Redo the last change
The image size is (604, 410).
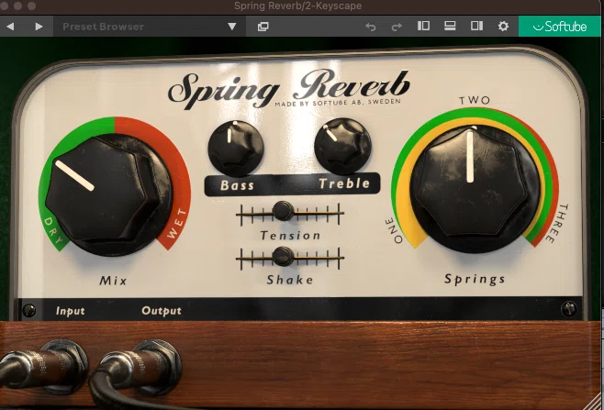point(397,27)
